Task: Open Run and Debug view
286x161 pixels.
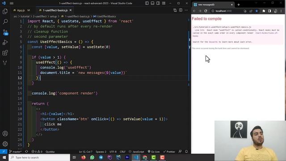Action: pyautogui.click(x=5, y=42)
